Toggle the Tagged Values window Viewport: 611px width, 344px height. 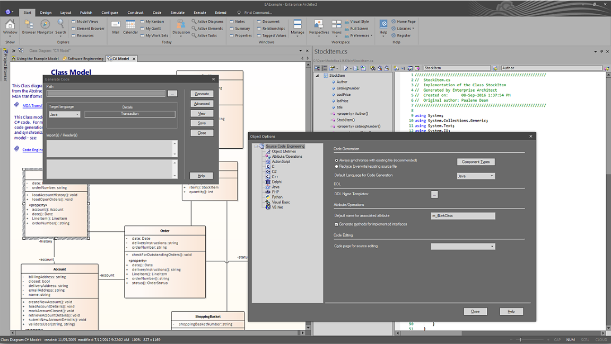(272, 36)
